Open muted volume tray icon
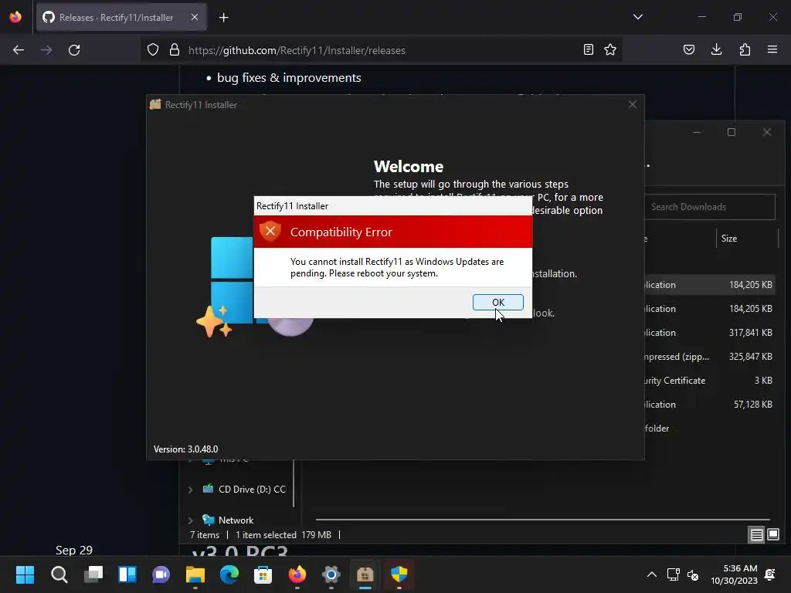This screenshot has height=593, width=791. [x=693, y=574]
